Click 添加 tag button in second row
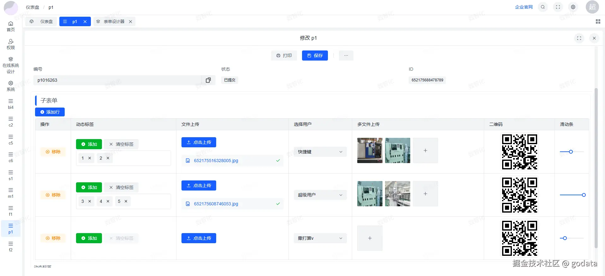The image size is (605, 276). click(89, 187)
